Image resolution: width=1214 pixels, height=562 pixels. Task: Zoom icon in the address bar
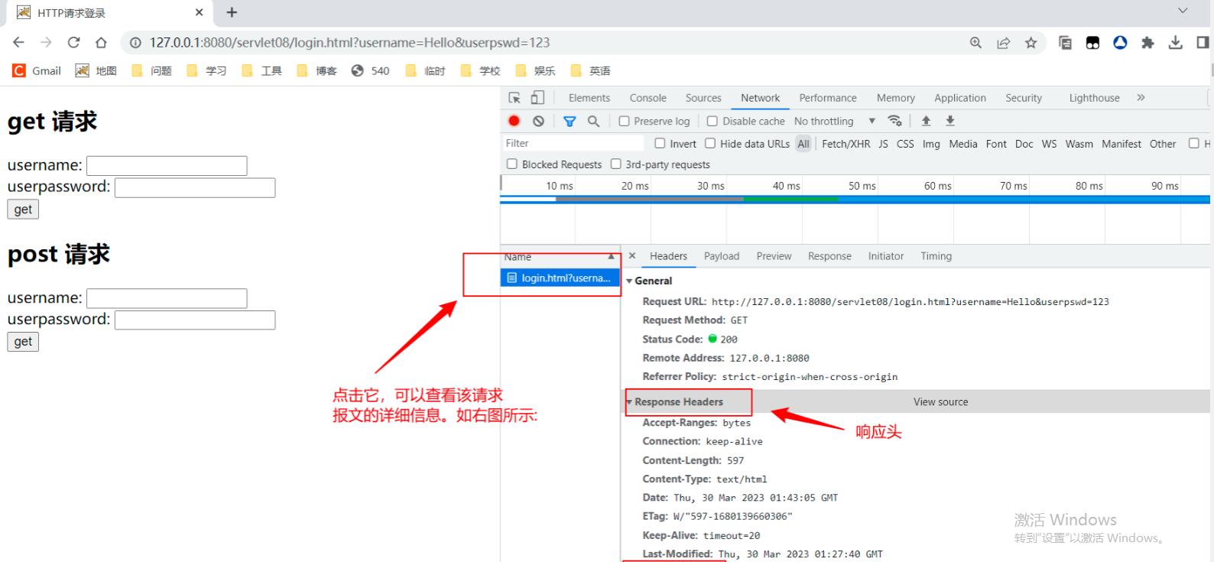click(x=975, y=43)
